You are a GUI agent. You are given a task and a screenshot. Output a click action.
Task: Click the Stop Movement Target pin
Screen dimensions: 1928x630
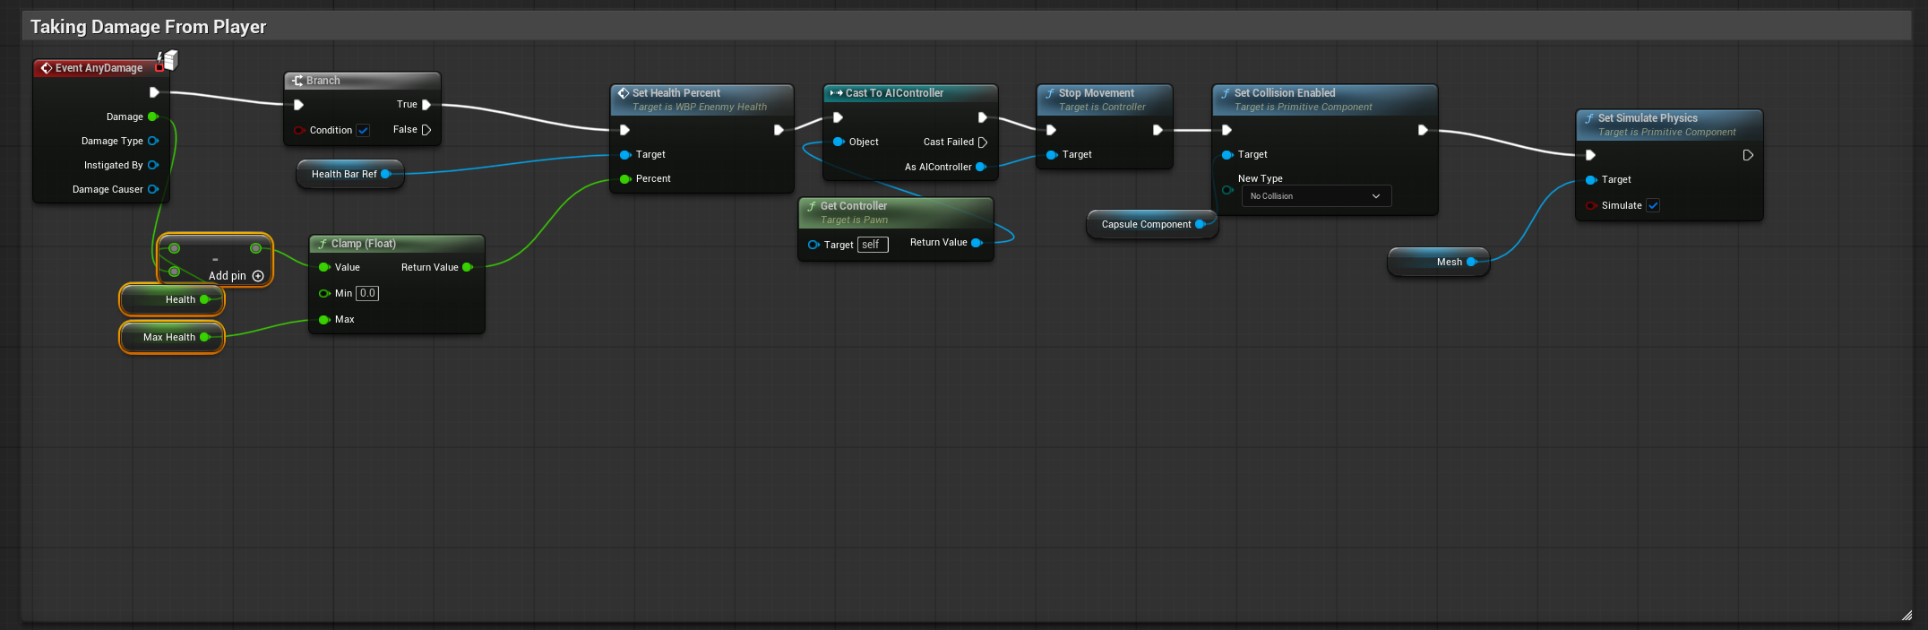pos(1052,155)
